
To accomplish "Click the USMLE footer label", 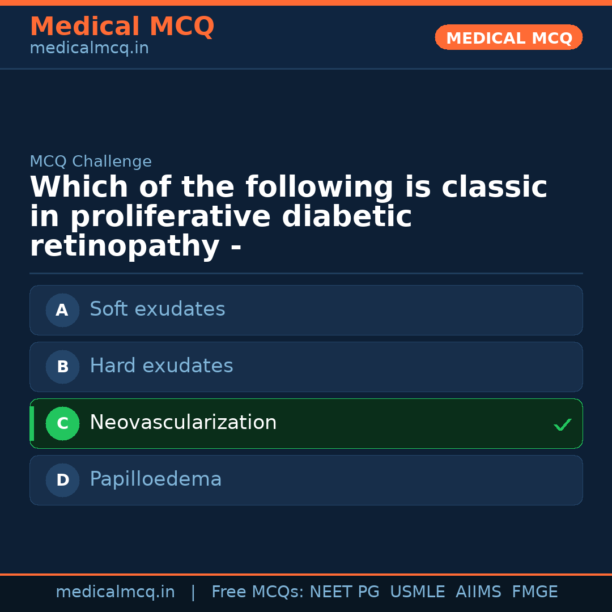I will coord(417,592).
